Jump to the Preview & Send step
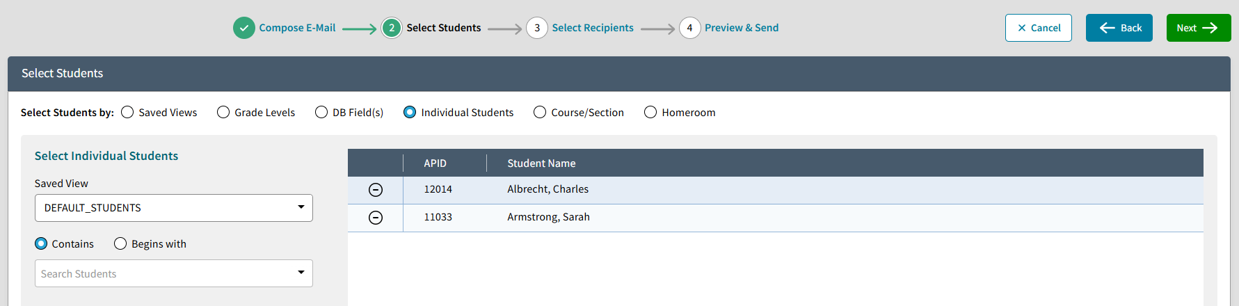This screenshot has width=1239, height=306. (x=742, y=28)
